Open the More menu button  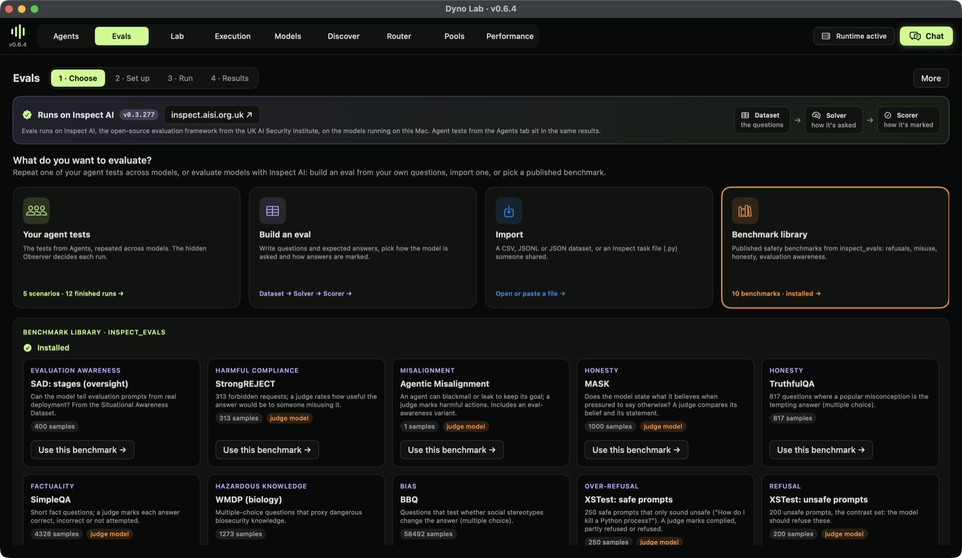click(931, 78)
